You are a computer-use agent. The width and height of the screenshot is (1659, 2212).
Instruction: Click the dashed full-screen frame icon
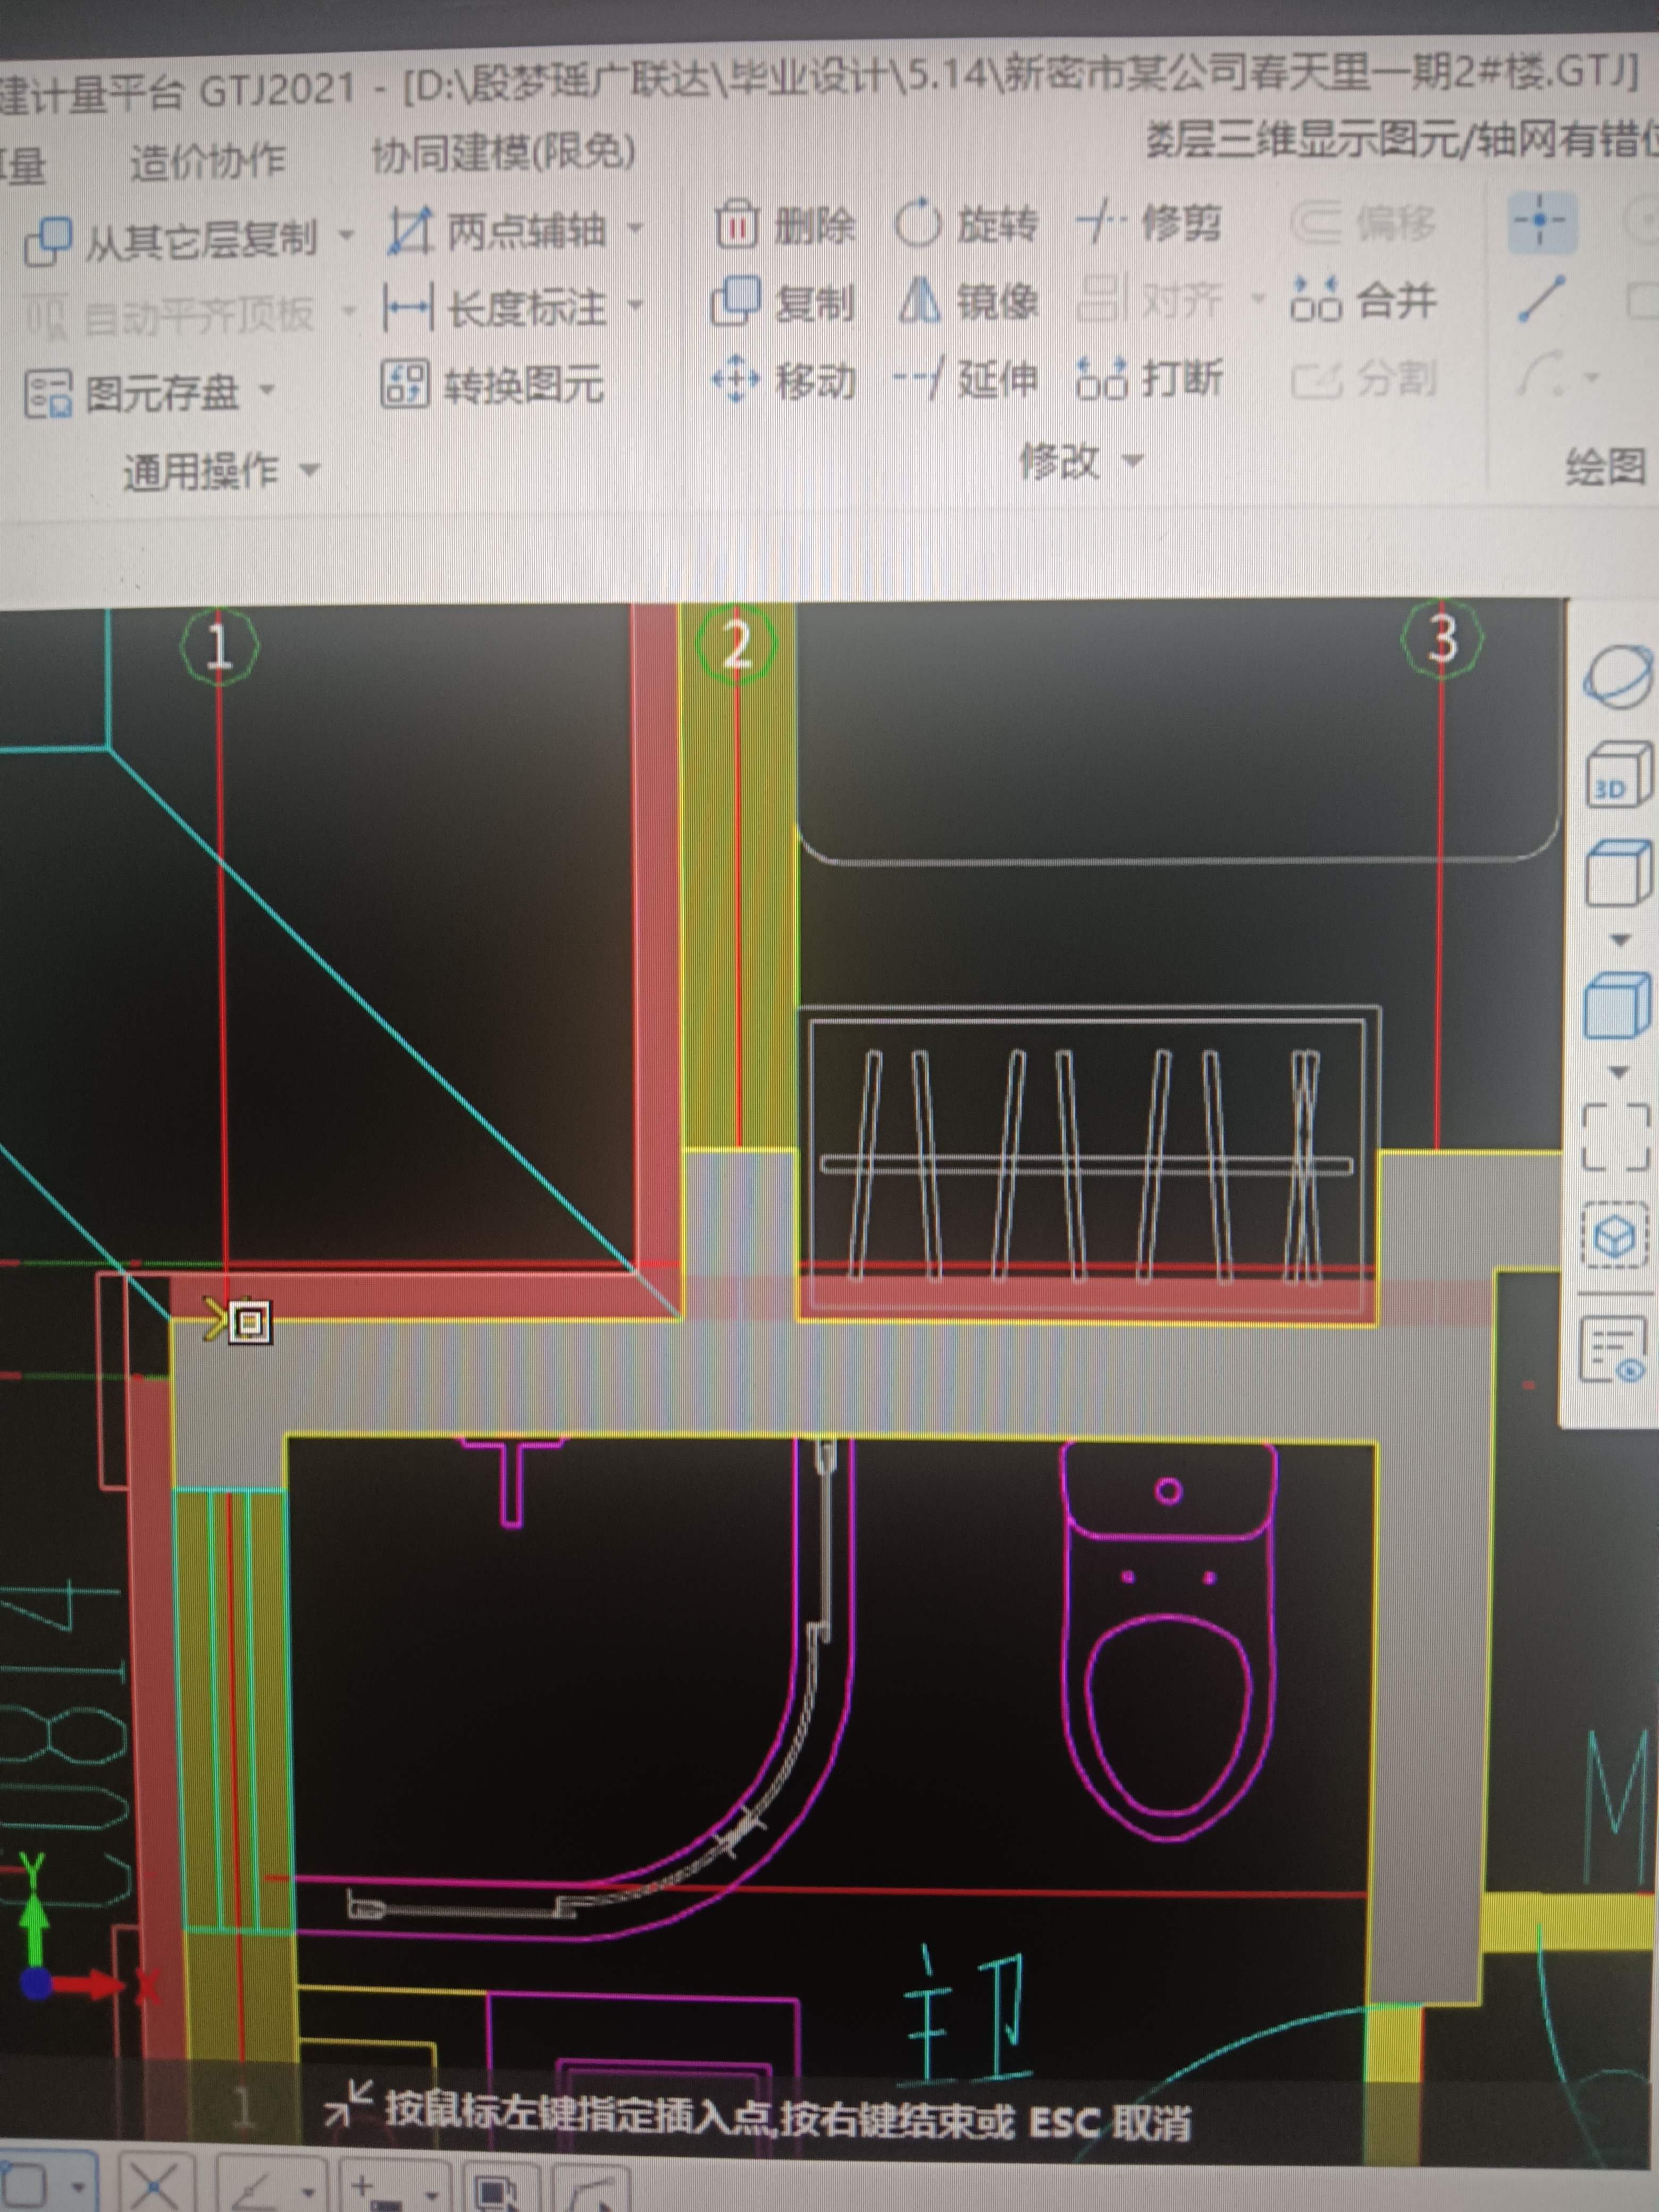pos(1615,1138)
